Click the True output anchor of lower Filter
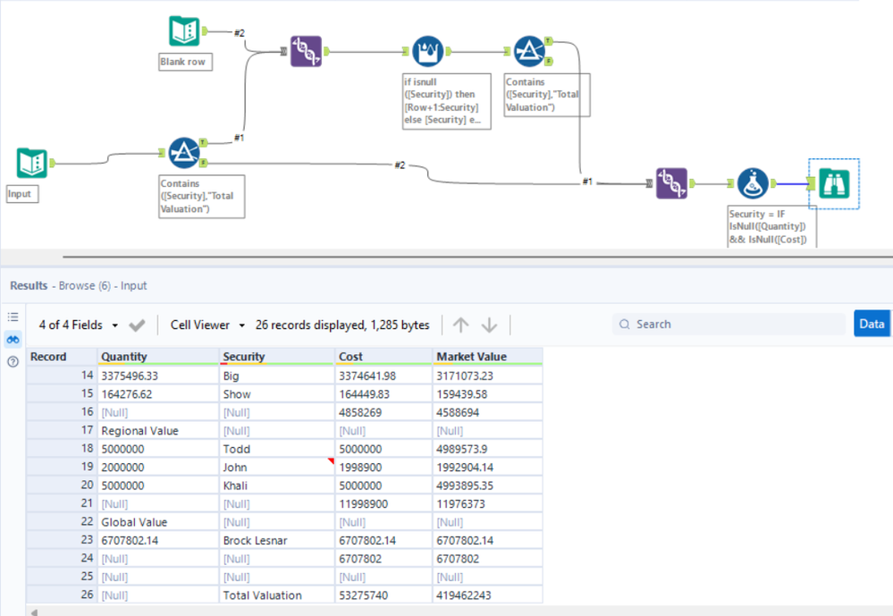This screenshot has width=893, height=616. pos(203,142)
